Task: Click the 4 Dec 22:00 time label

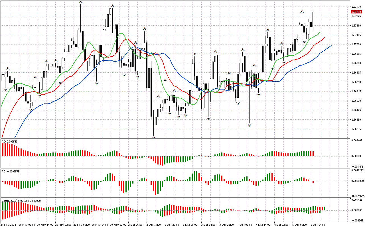Action: click(281, 225)
